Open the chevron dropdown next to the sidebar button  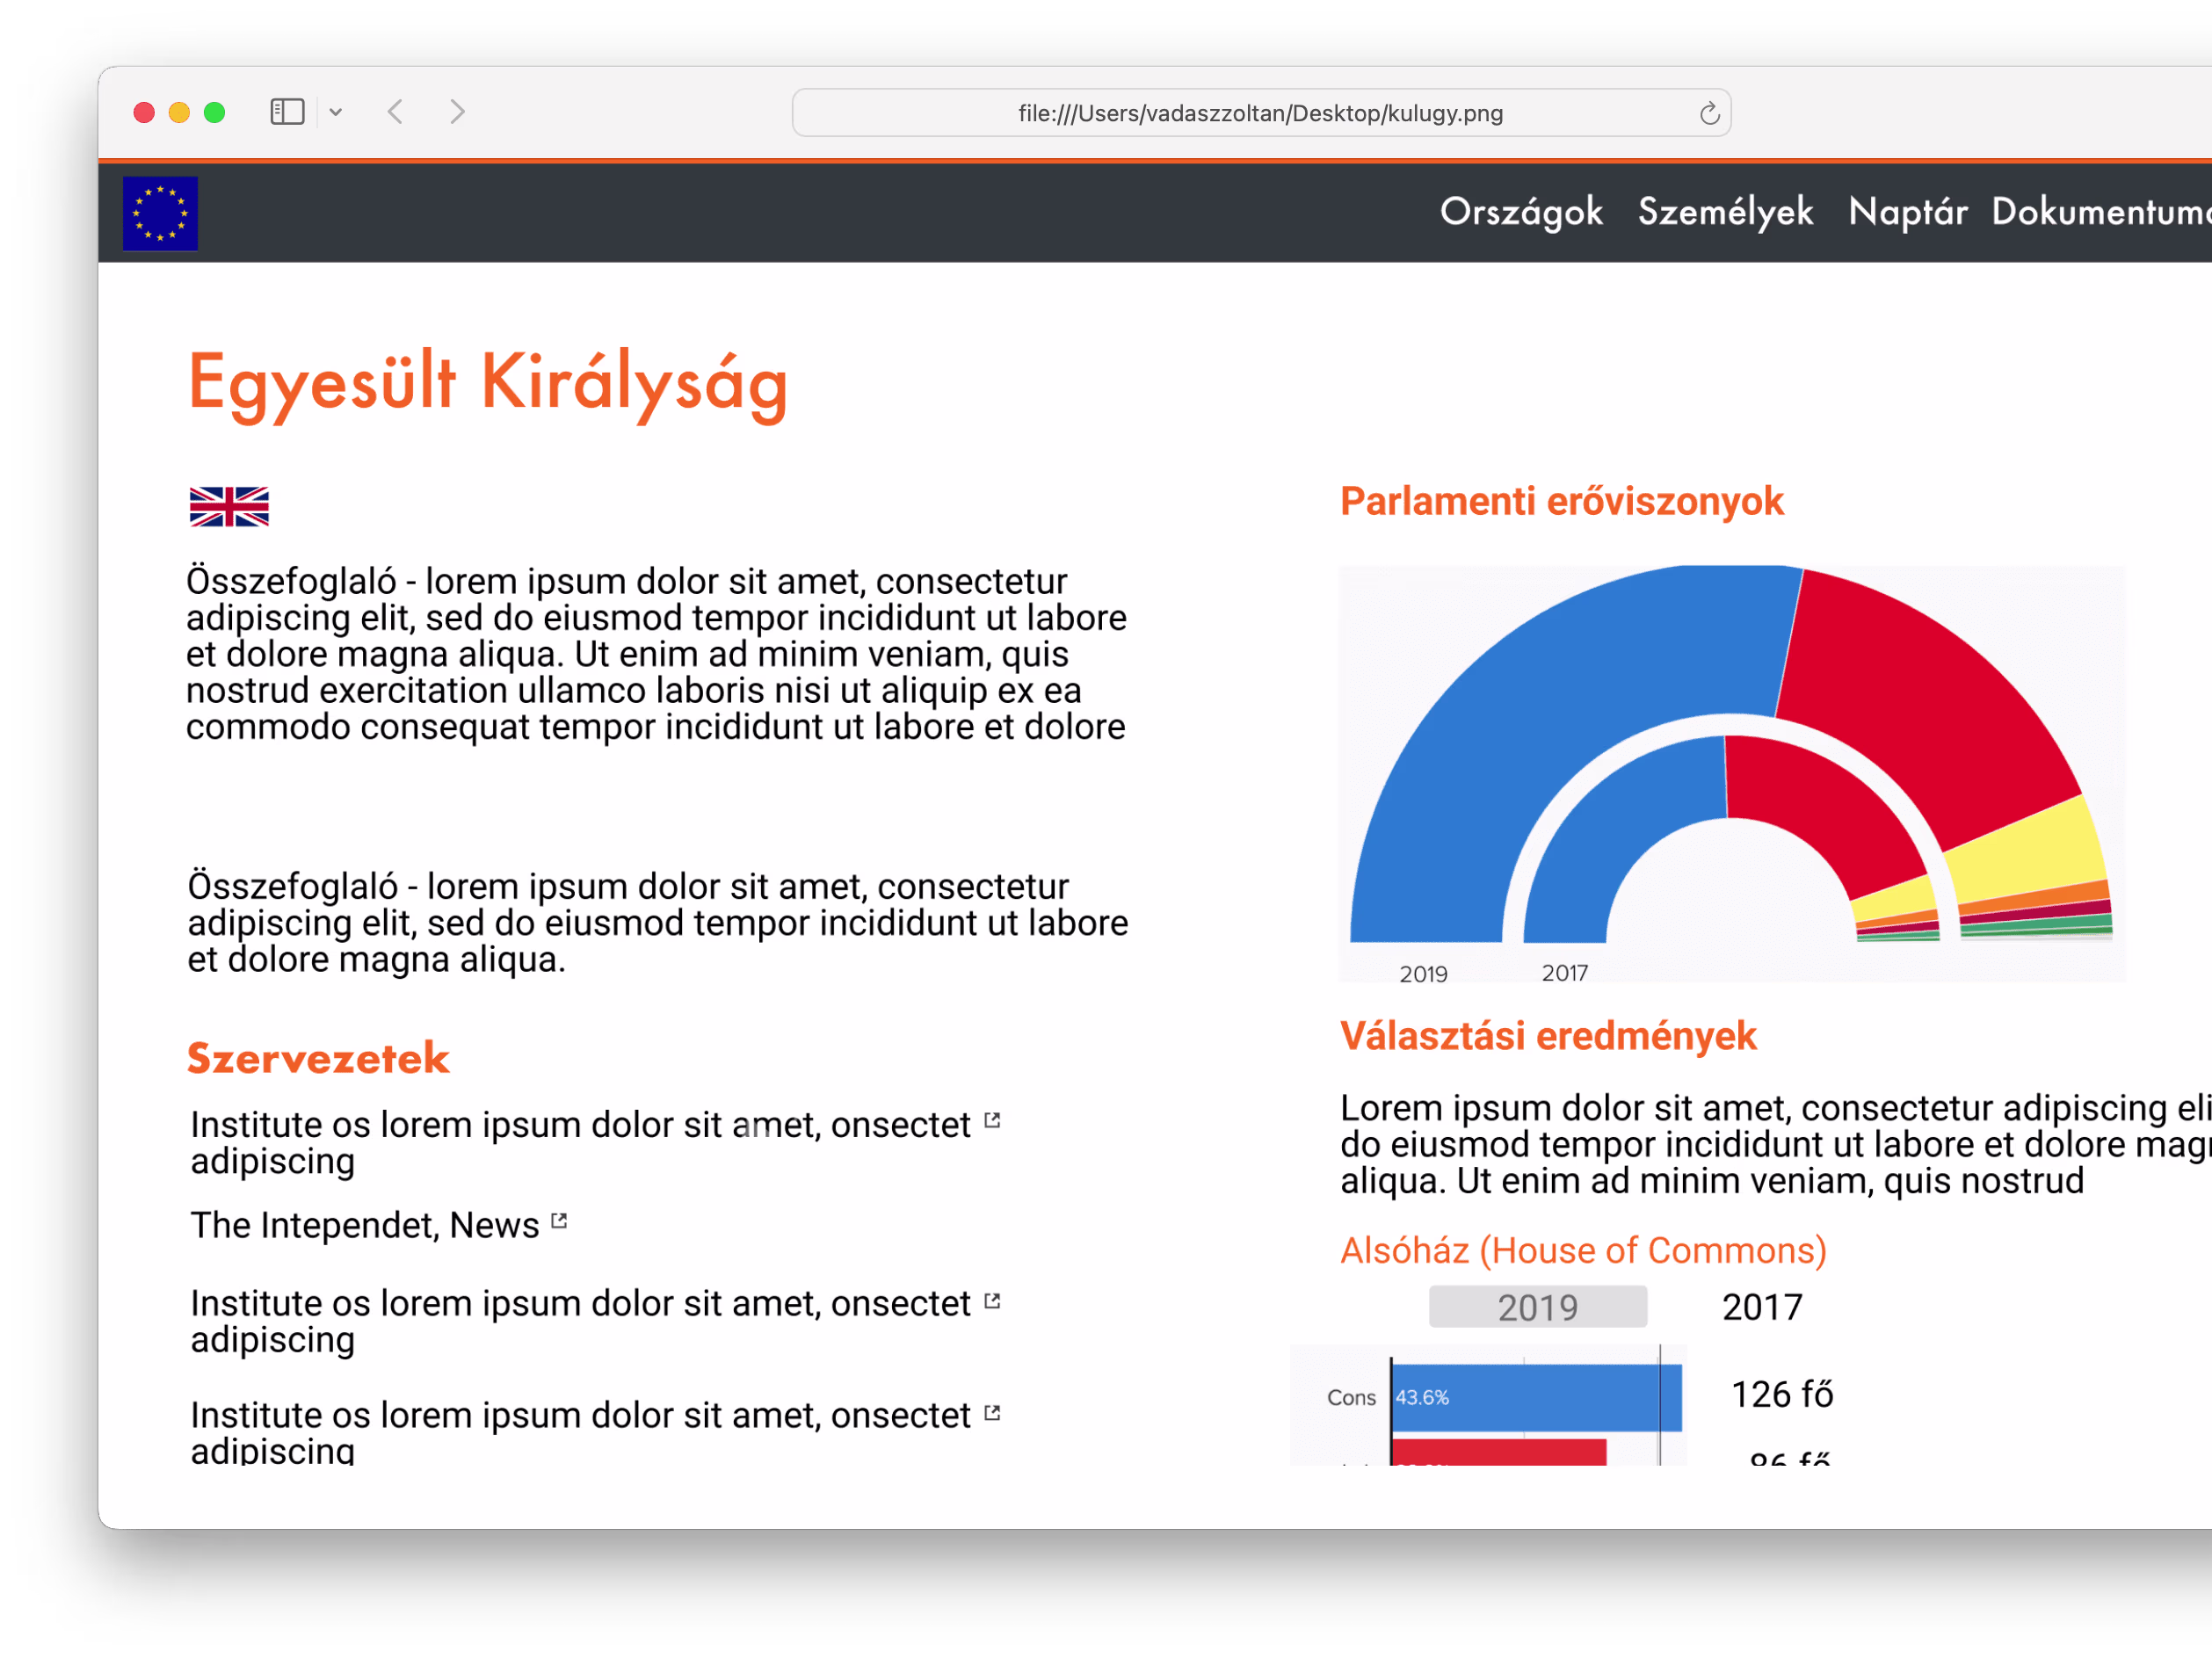pos(336,112)
